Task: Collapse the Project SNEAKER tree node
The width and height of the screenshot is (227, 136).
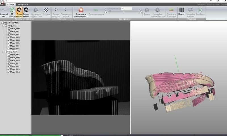Action: (x=1, y=23)
